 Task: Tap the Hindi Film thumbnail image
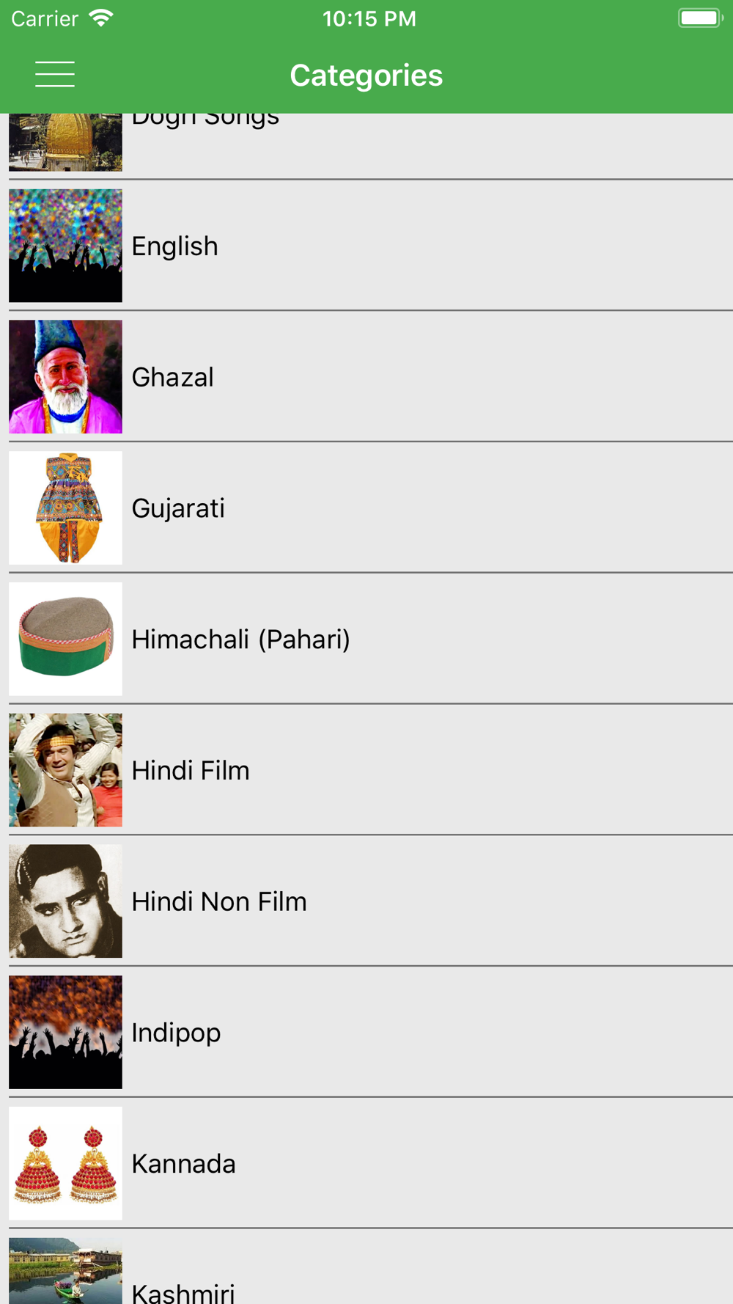[x=65, y=770]
